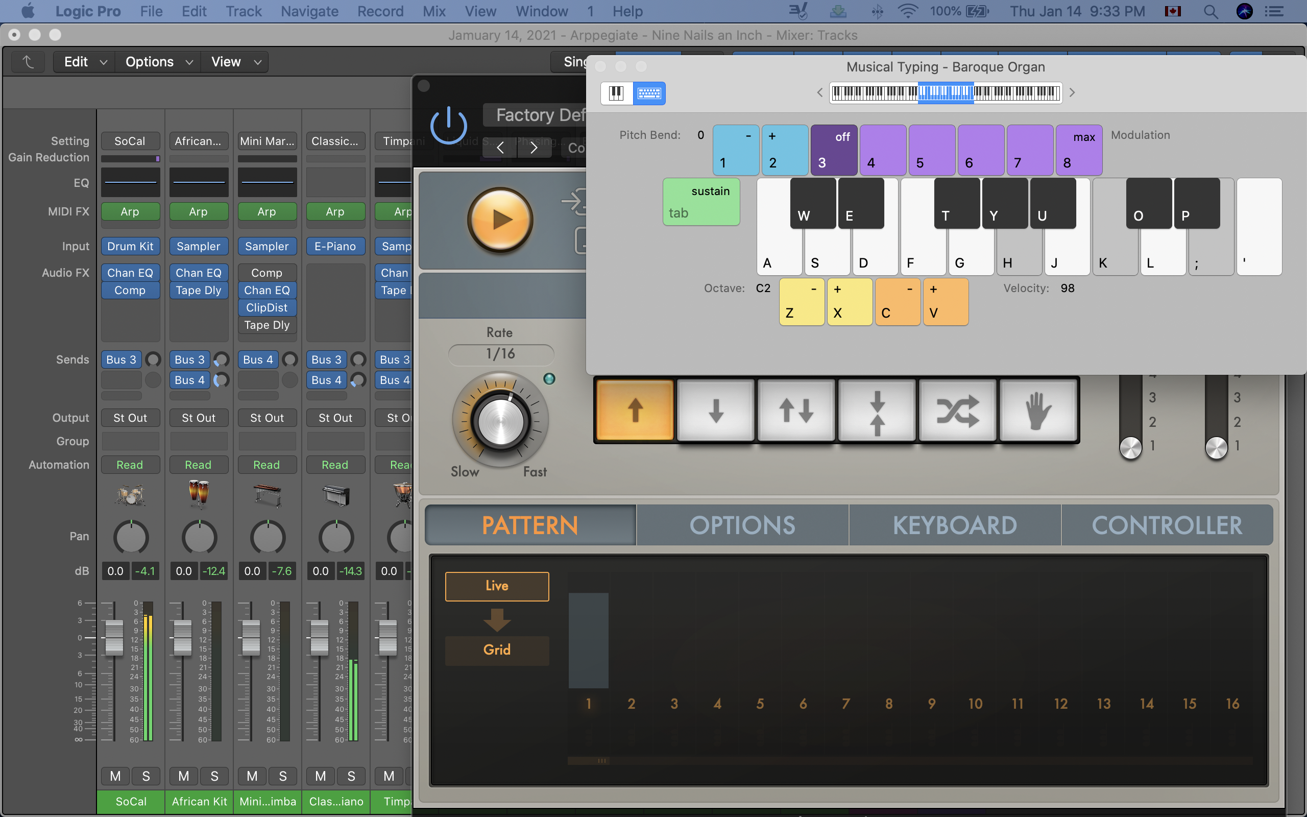Open Mini Marimba Sampler input menu
Screen dimensions: 1307x817
pyautogui.click(x=268, y=247)
